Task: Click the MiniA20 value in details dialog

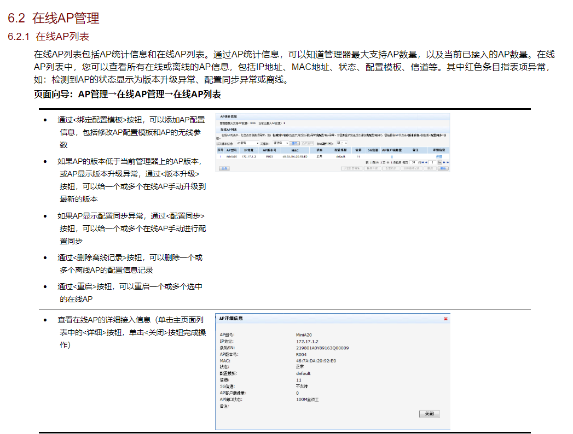Action: point(304,335)
